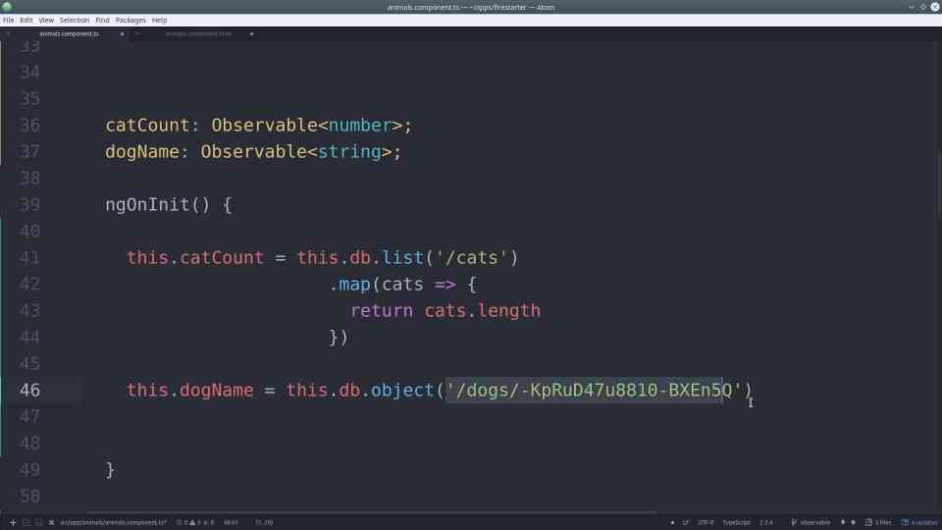Open the changed files indicator in the status bar
The height and width of the screenshot is (530, 942).
click(878, 522)
